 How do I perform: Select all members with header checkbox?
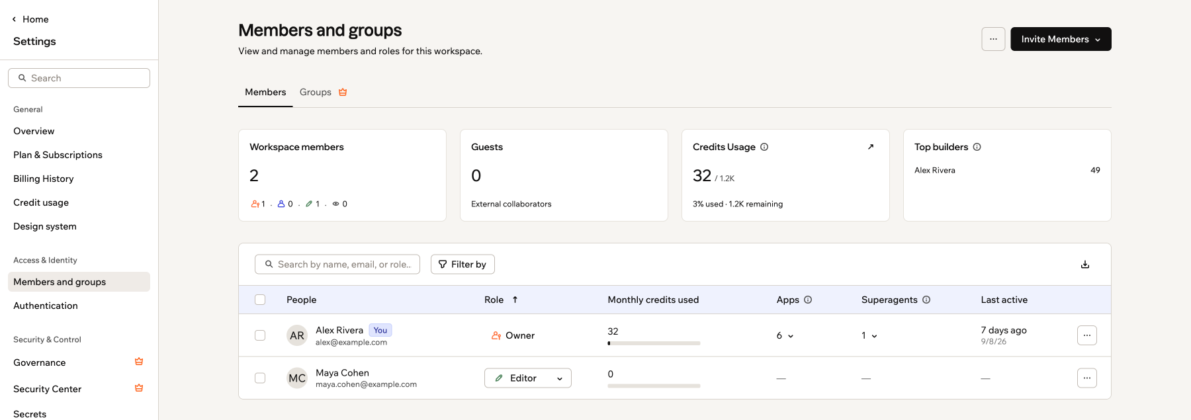click(260, 300)
